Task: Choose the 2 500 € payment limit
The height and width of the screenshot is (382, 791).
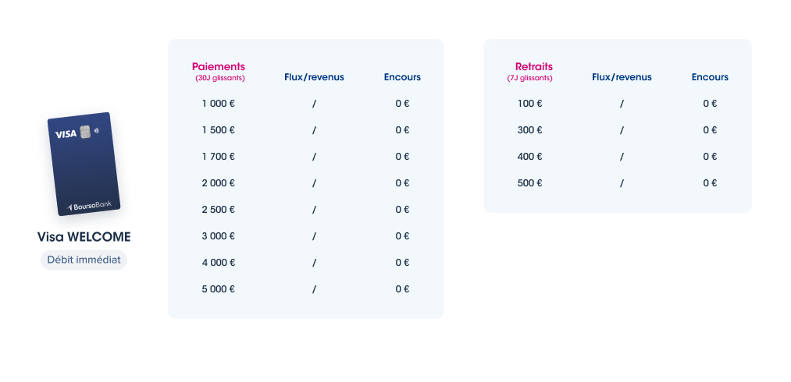Action: coord(219,210)
